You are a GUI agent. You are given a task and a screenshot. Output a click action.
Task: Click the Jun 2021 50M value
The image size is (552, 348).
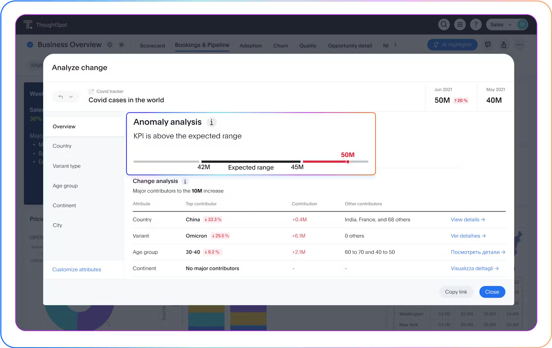point(442,100)
